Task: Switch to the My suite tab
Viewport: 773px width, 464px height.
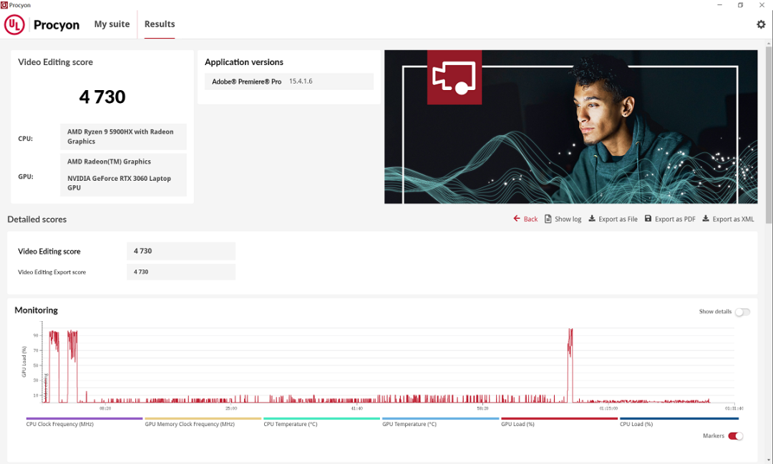Action: (112, 24)
